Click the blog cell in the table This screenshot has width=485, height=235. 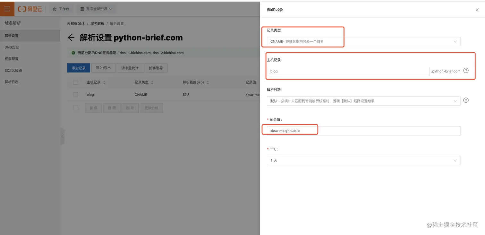click(x=90, y=95)
